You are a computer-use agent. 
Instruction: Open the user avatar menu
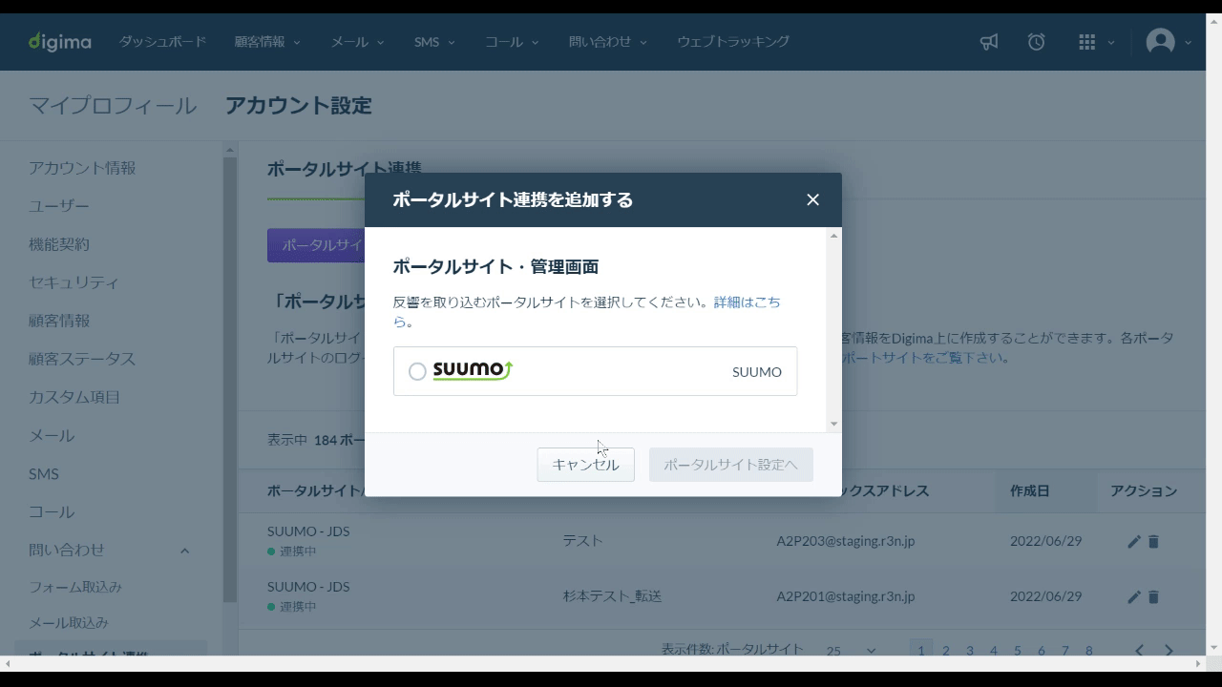click(1160, 42)
